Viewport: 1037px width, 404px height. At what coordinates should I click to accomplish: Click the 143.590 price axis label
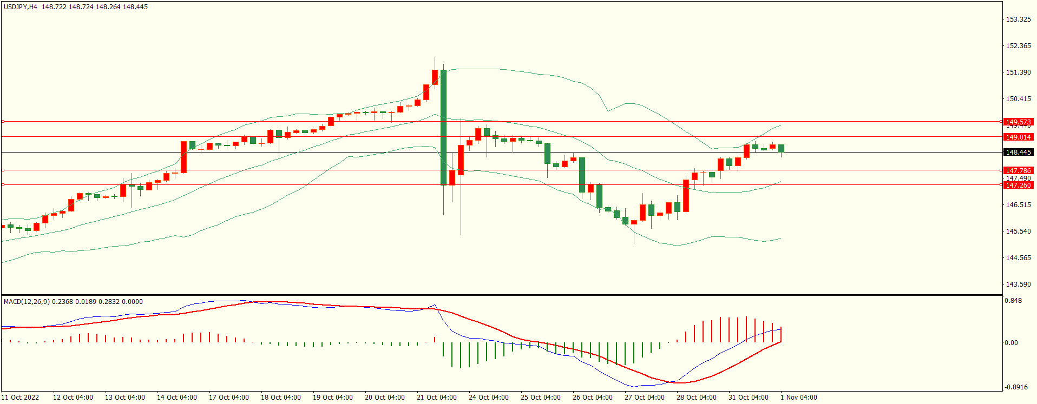[1018, 284]
